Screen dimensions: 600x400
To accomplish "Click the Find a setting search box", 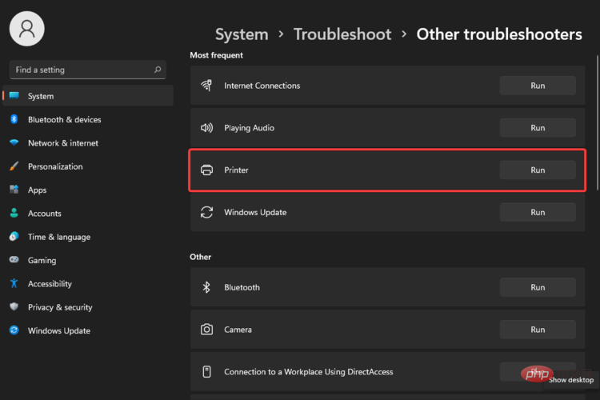I will 80,70.
